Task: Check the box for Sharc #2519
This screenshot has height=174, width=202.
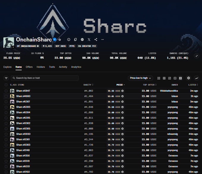Action: click(6, 161)
